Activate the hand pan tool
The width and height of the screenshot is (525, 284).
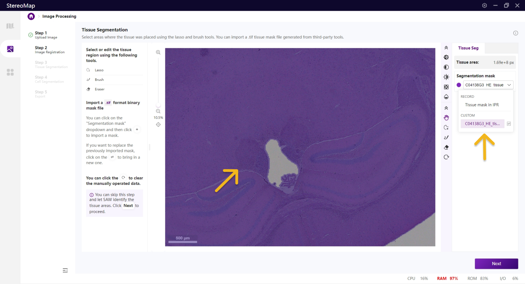tap(446, 118)
